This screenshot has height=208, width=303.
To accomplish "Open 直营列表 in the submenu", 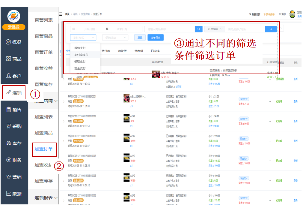I will [x=43, y=20].
